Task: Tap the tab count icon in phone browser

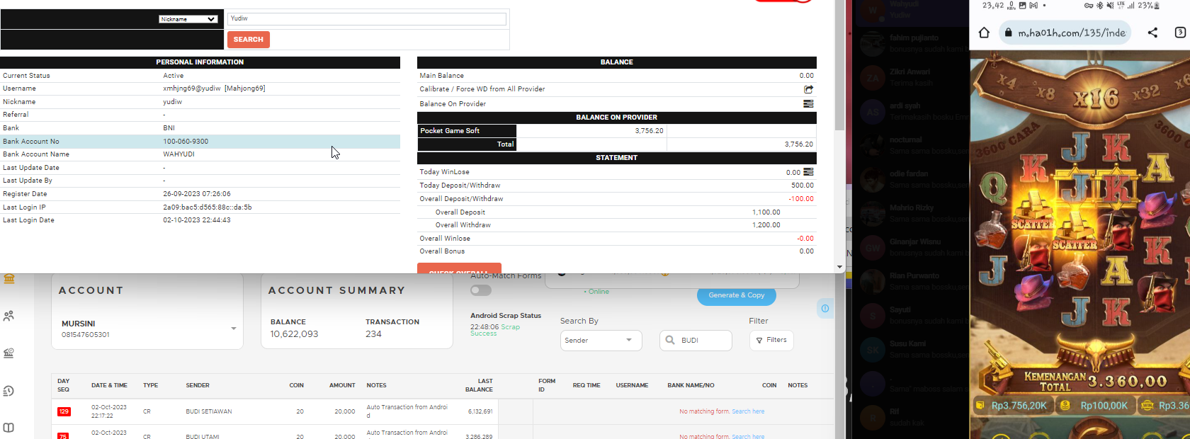Action: (1180, 33)
